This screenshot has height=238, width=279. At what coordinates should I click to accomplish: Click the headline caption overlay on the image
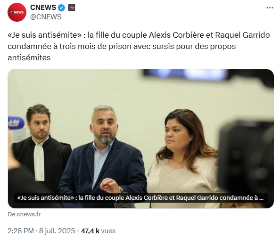(x=141, y=198)
